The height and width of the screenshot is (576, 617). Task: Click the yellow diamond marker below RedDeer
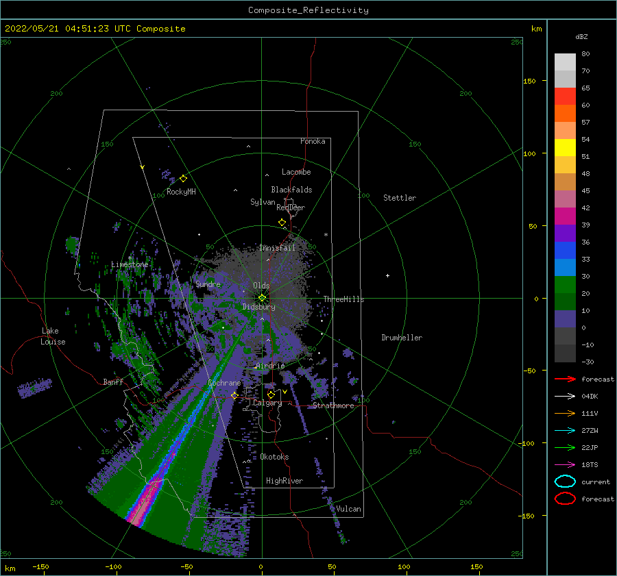coord(282,223)
